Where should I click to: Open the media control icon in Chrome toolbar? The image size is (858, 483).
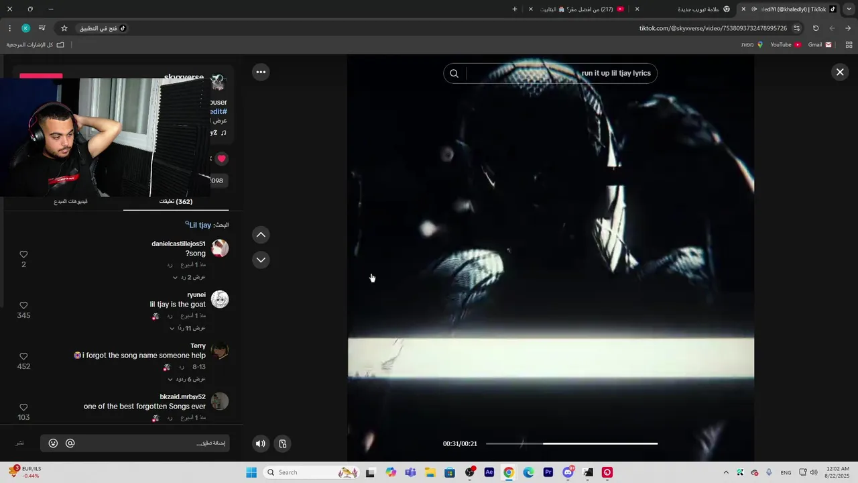click(x=42, y=28)
